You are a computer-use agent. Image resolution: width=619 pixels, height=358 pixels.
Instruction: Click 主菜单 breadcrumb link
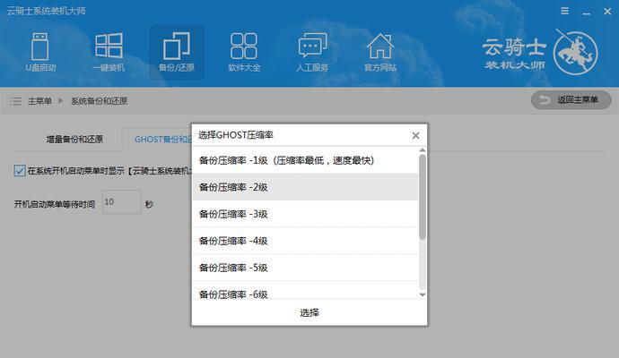[39, 101]
